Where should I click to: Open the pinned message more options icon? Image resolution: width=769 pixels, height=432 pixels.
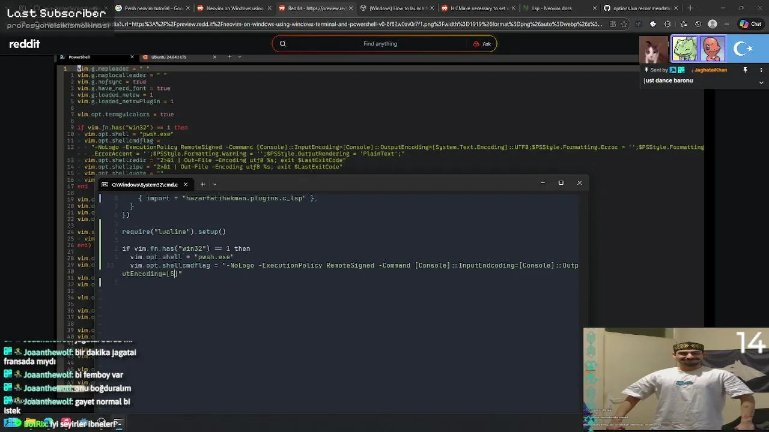(761, 70)
